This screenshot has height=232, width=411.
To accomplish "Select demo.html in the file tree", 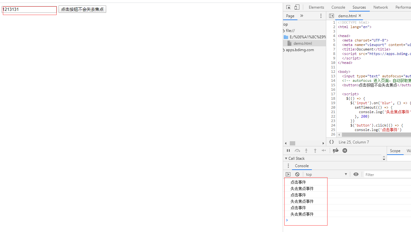I will pyautogui.click(x=302, y=43).
